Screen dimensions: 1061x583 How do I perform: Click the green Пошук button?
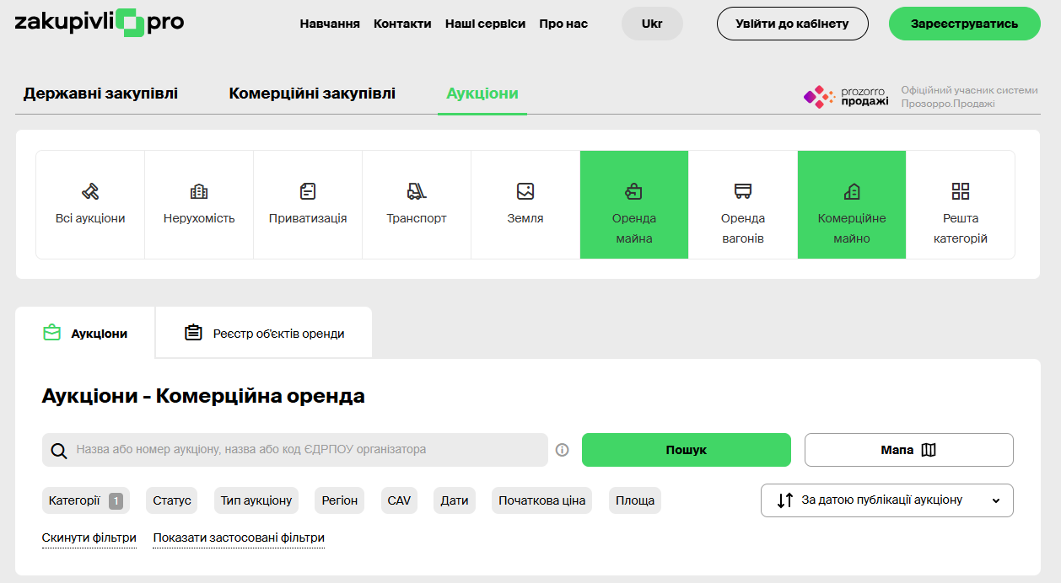click(x=687, y=450)
